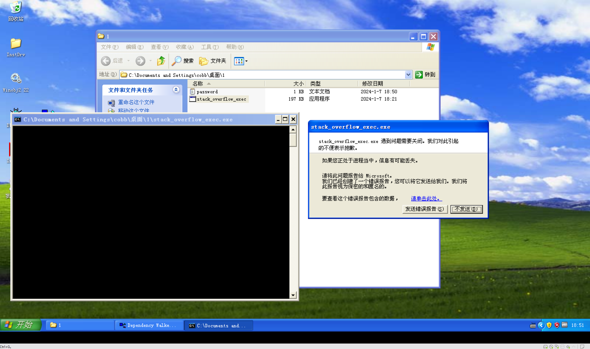
Task: Open VMware Tools icon in the system tray
Action: point(565,325)
